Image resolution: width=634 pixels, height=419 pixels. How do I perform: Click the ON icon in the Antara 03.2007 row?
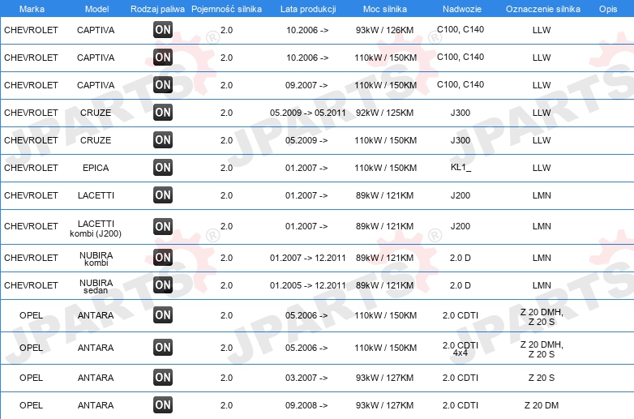pos(163,378)
